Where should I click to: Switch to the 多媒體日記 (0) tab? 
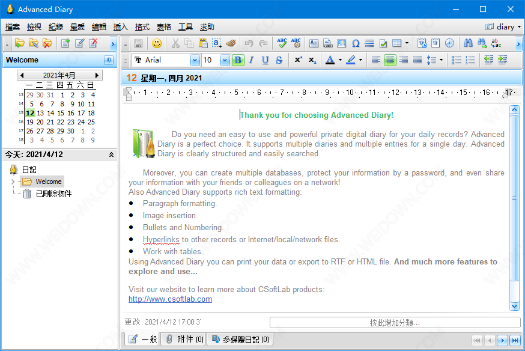(x=240, y=339)
